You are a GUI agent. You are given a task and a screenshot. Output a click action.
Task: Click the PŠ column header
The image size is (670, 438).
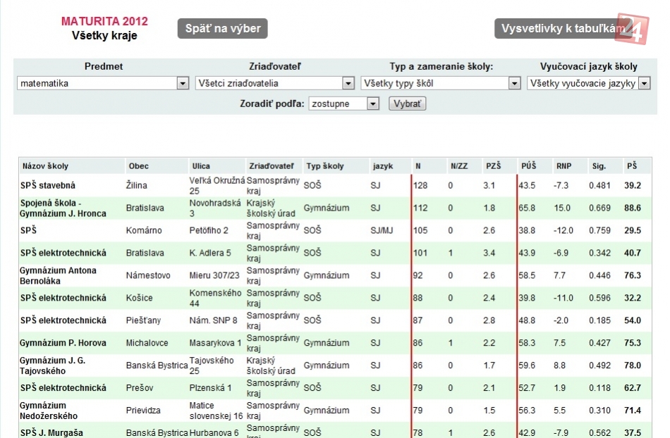tap(631, 166)
